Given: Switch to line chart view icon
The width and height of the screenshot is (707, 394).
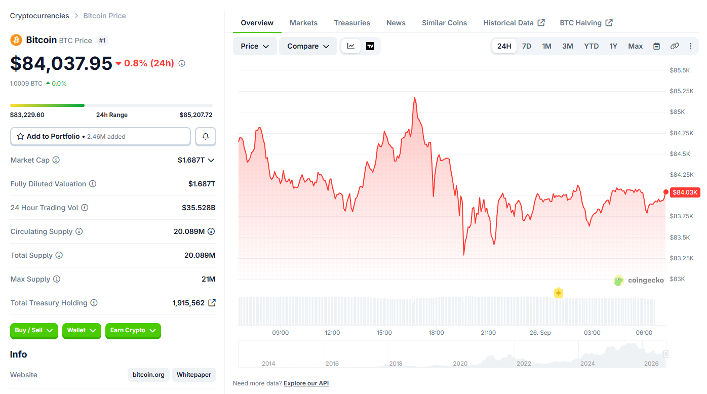Looking at the screenshot, I should click(x=351, y=46).
